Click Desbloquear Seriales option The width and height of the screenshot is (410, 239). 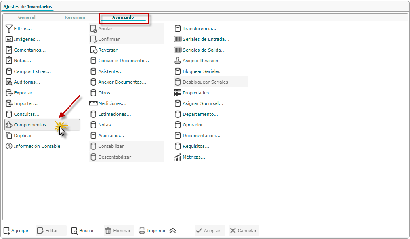coord(211,82)
